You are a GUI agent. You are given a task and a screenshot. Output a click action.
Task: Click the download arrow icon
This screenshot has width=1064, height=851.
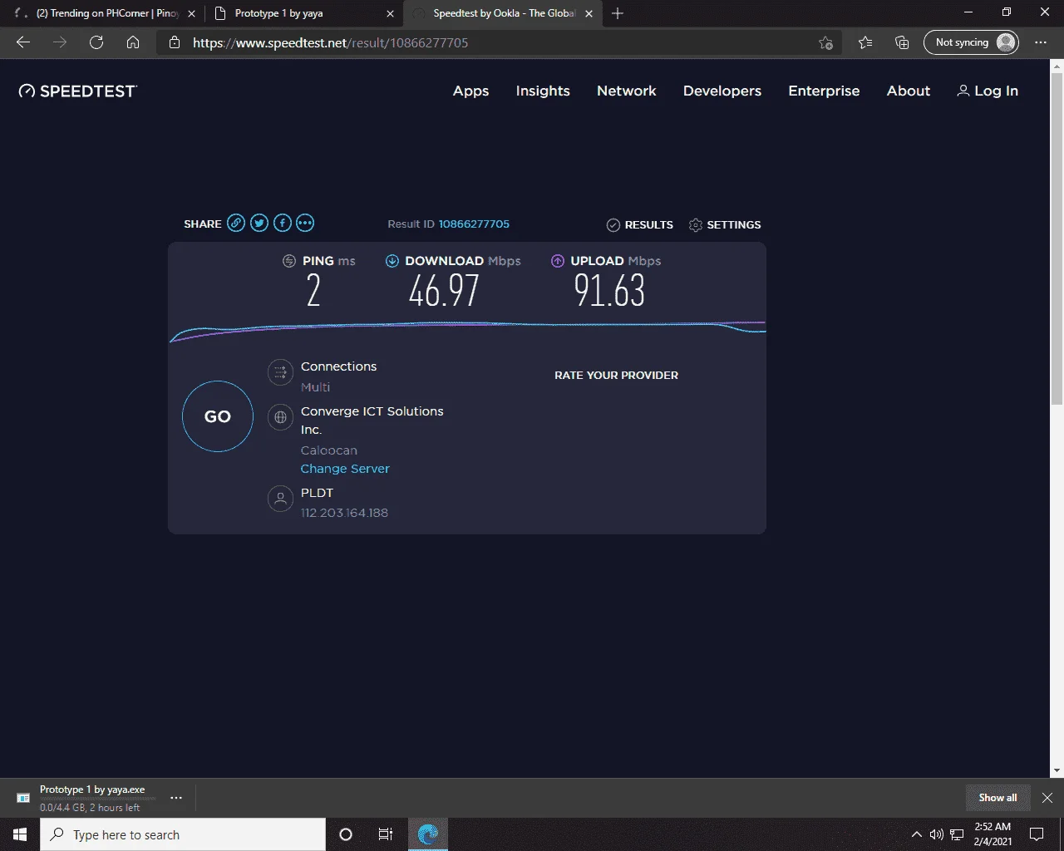(x=392, y=261)
